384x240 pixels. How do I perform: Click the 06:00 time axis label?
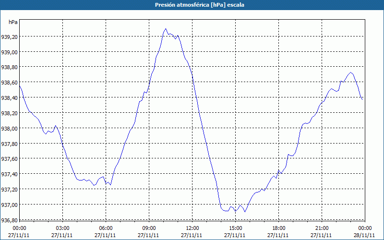106,228
